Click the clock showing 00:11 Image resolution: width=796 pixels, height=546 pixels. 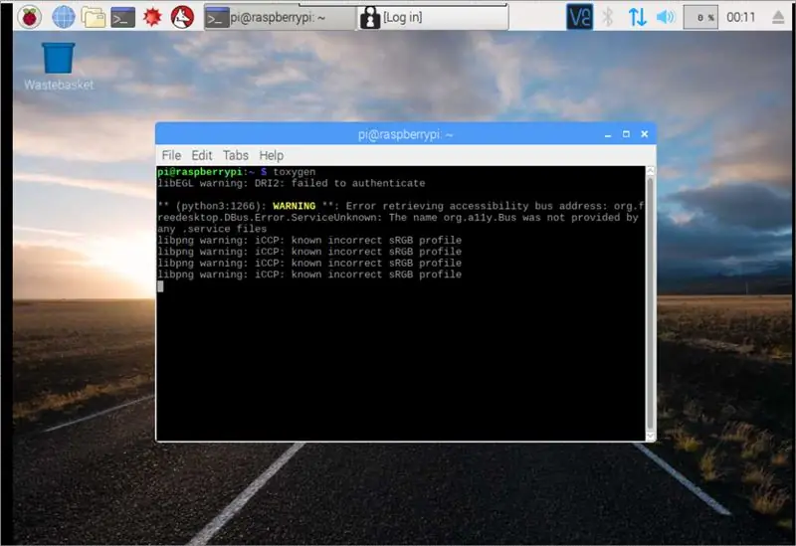pyautogui.click(x=740, y=17)
